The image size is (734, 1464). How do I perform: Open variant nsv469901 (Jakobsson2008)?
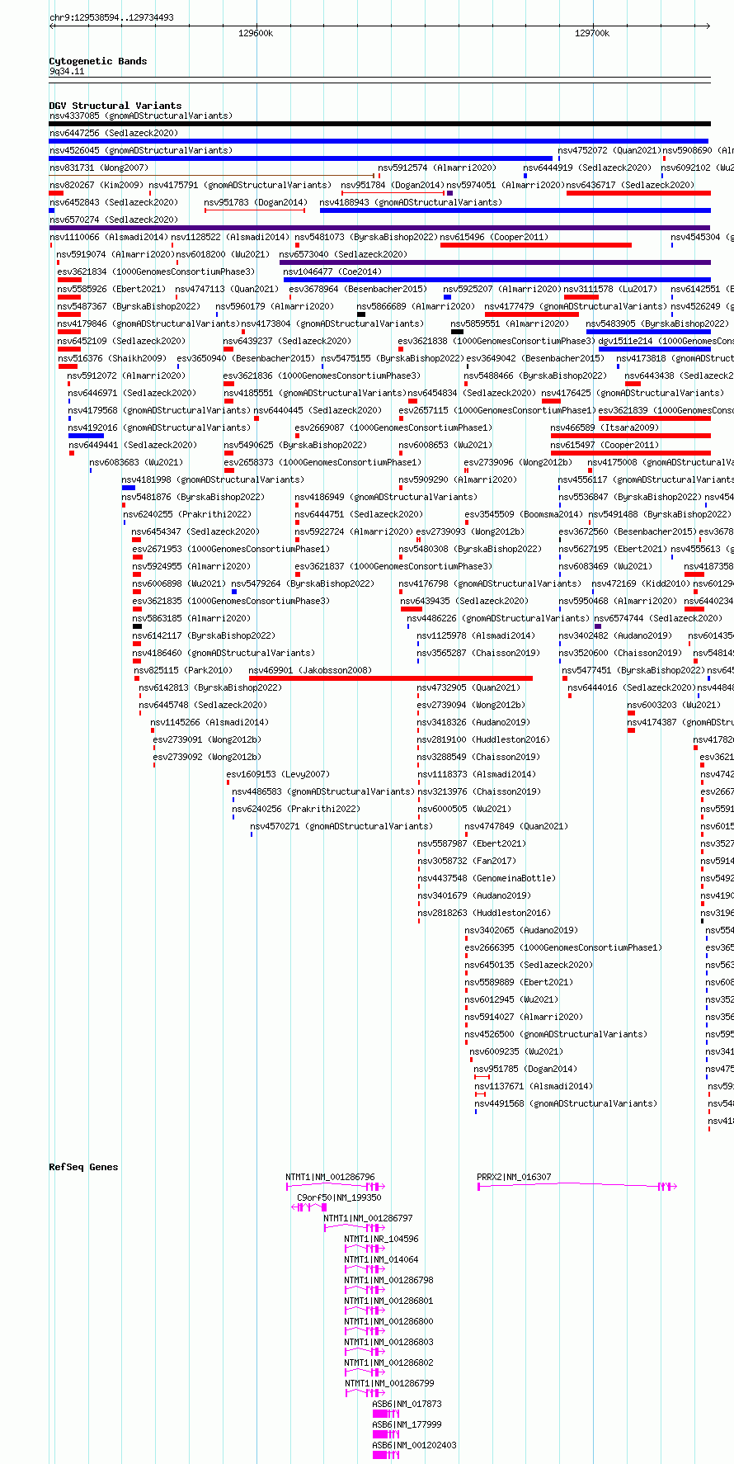(x=310, y=670)
